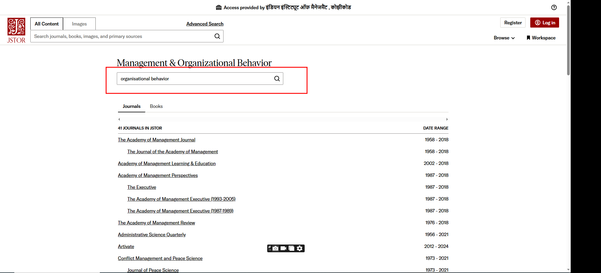The image size is (601, 273).
Task: Select the All Content search tab
Action: tap(47, 24)
